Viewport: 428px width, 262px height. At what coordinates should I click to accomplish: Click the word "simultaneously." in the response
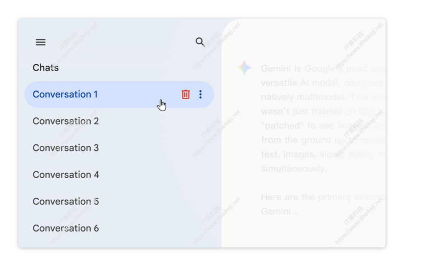(x=294, y=169)
